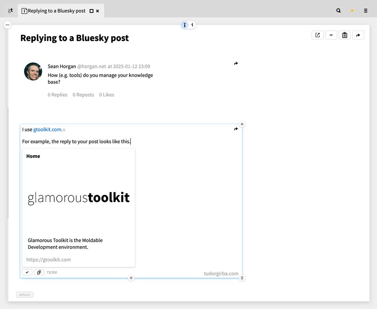Click the @horgan.net handle
Screen dimensions: 377x309
point(92,66)
